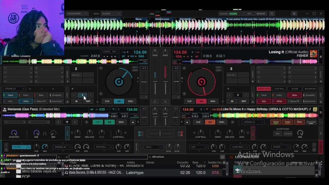Toggle headphone cue for blue deck channel
Viewport: 329px width, 185px height.
[155, 101]
